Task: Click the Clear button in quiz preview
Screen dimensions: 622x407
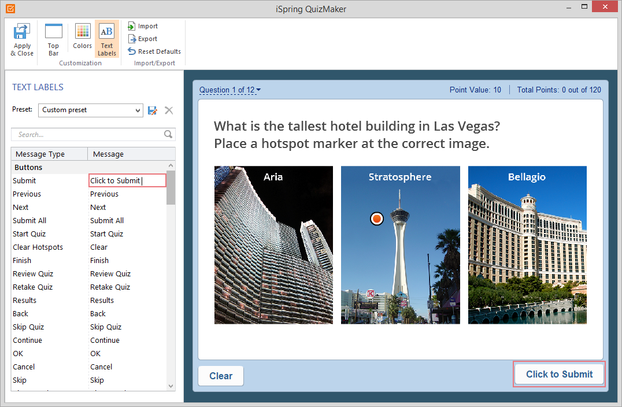Action: [221, 376]
